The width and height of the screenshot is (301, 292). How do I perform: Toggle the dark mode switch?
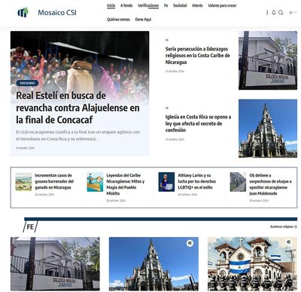pos(293,13)
